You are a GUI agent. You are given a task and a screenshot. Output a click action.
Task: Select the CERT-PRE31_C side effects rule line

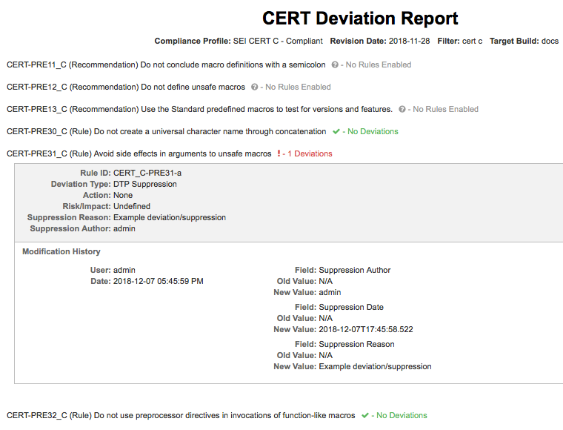[139, 153]
